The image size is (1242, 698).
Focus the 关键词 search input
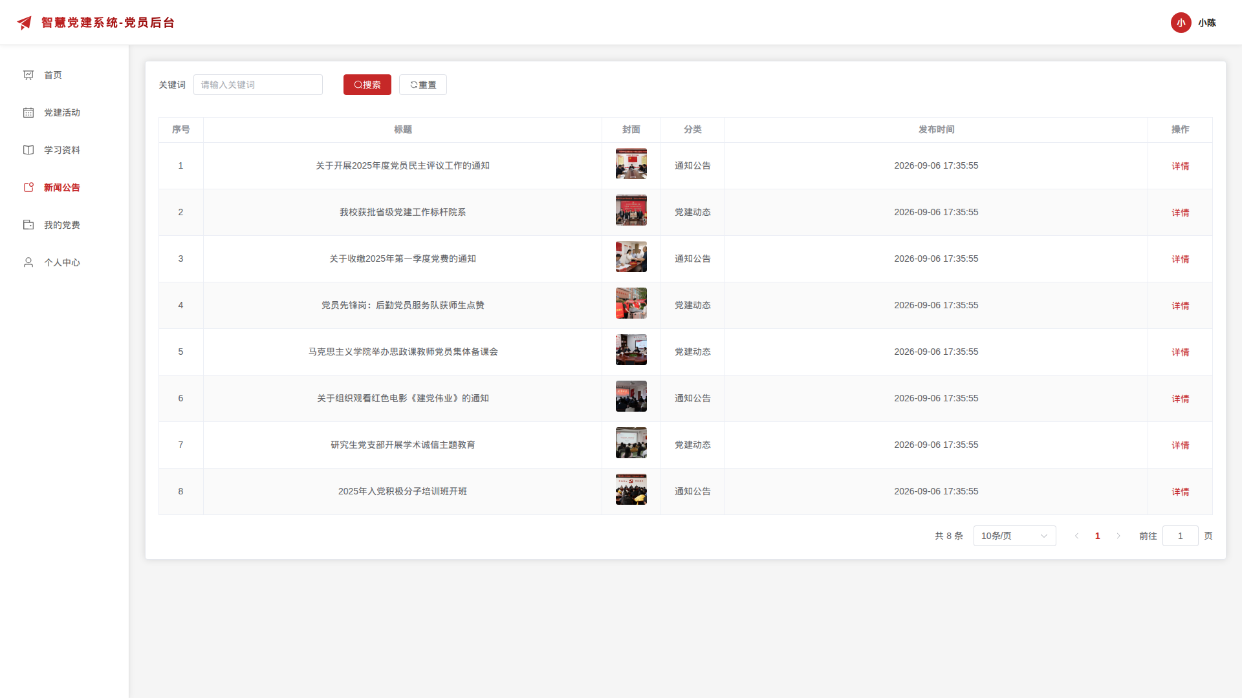point(258,85)
